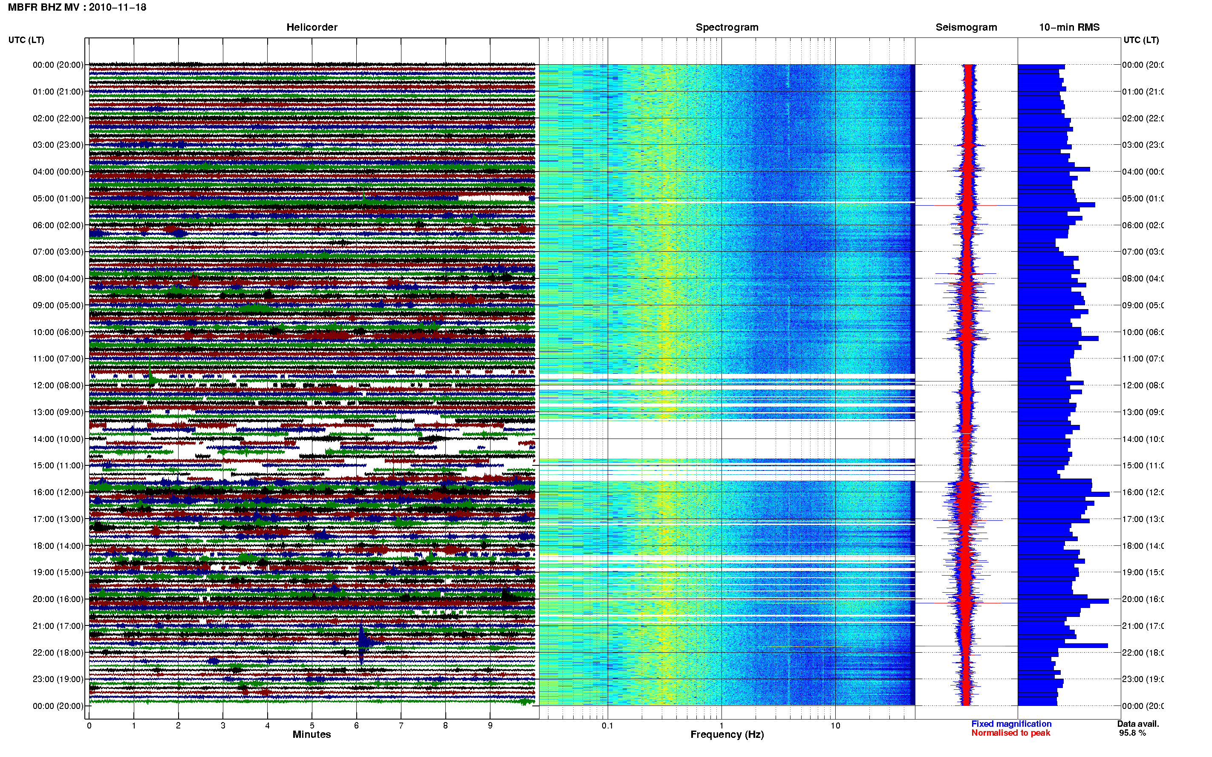Screen dimensions: 1212x757
Task: Click the '19:00 (15:00)' left time label
Action: coord(58,573)
